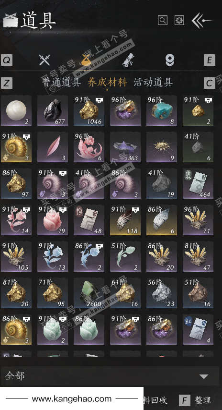
Task: Click the 整理 sort button
Action: pyautogui.click(x=195, y=400)
